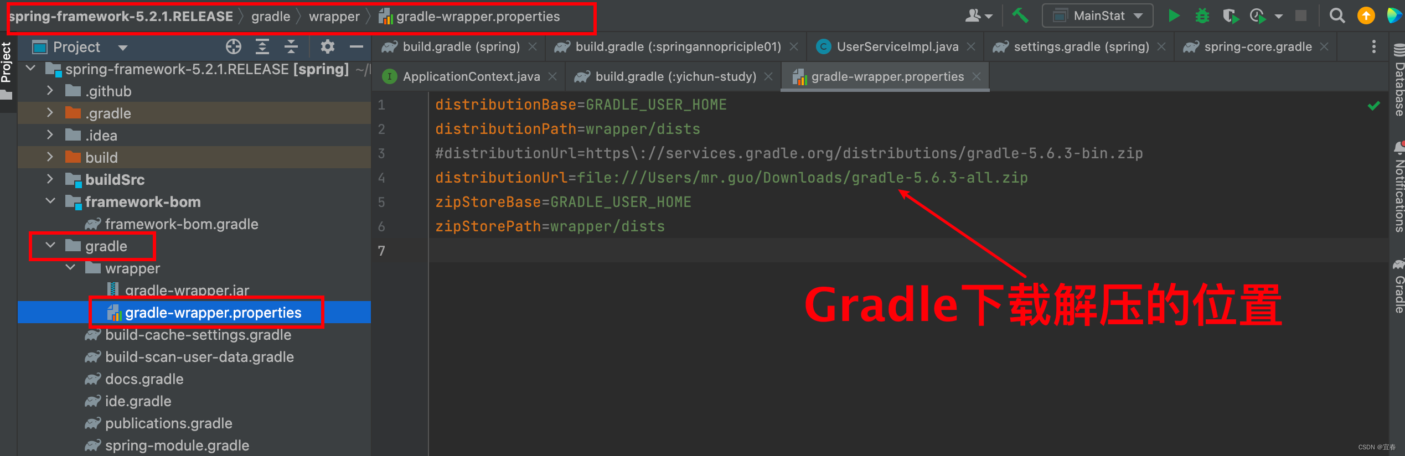
Task: Open Project panel gear options
Action: coord(327,47)
